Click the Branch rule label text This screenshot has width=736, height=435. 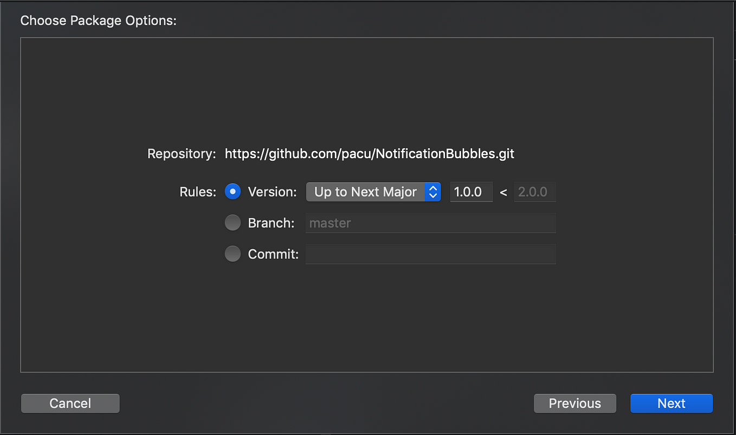coord(271,223)
